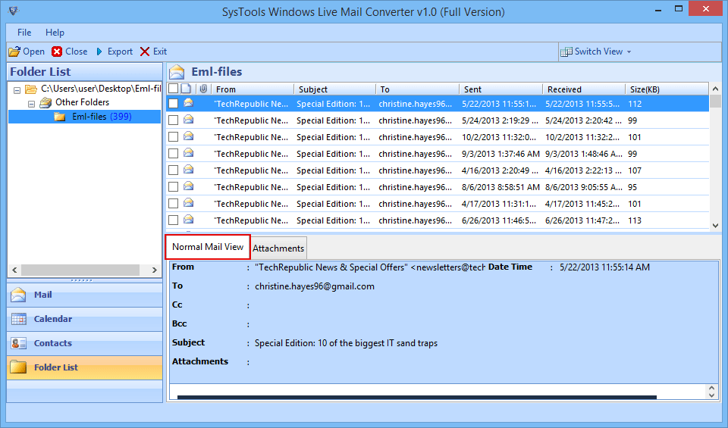
Task: Open the File menu
Action: coord(24,33)
